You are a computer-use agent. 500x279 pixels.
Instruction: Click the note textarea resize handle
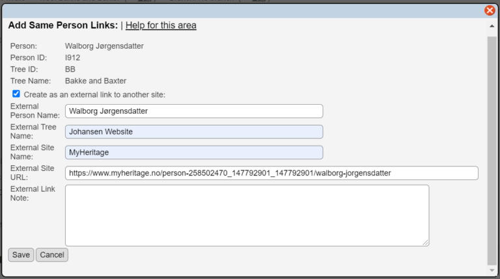[x=426, y=243]
